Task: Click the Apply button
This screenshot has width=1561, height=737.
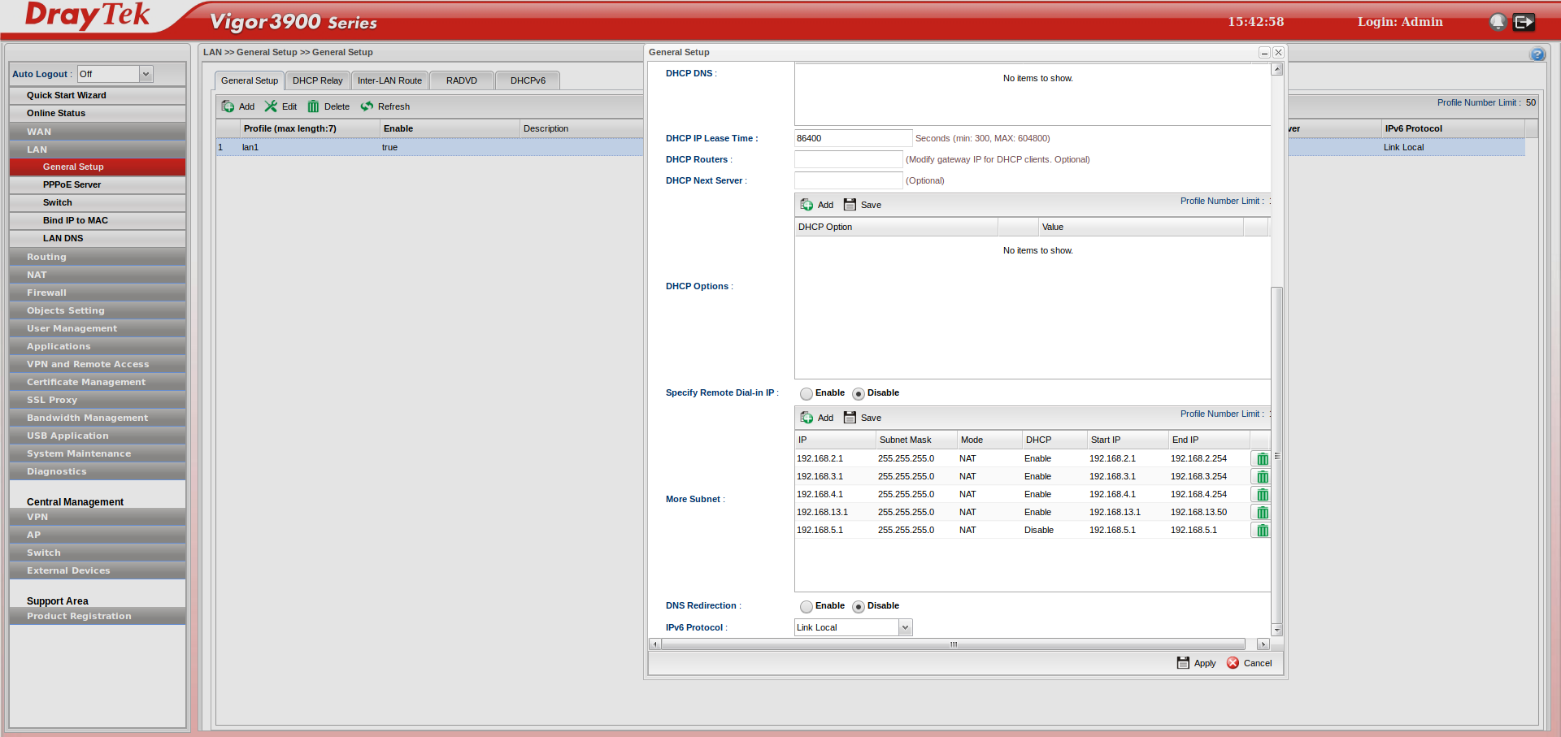Action: point(1197,663)
